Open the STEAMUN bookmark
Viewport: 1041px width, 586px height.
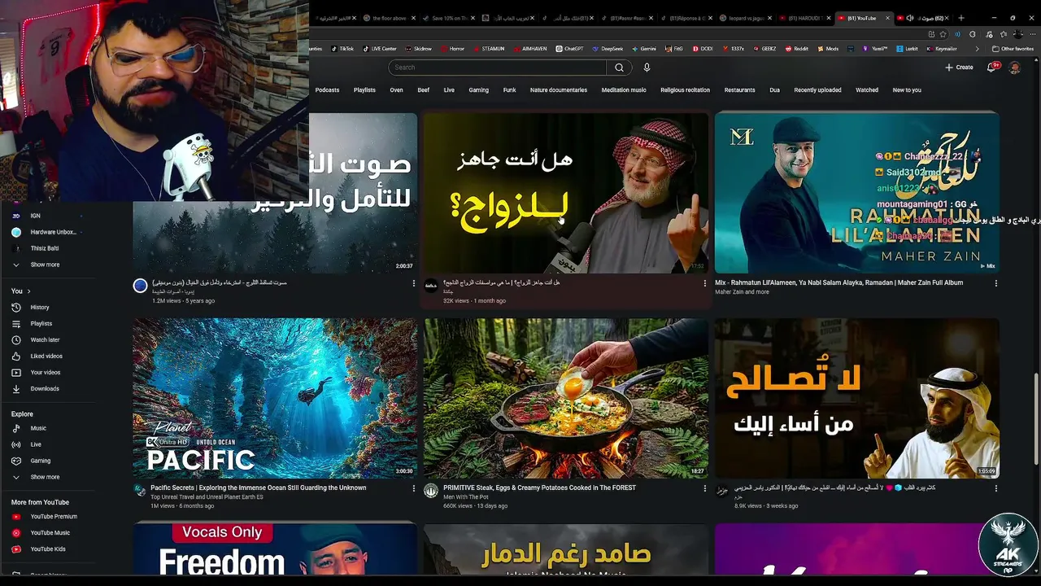488,49
